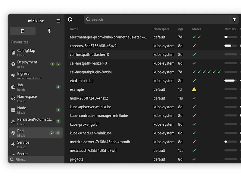Click the memory bar of metrics-server-7c66d45ddc-xmmdh
Image resolution: width=241 pixels, height=180 pixels.
point(230,142)
